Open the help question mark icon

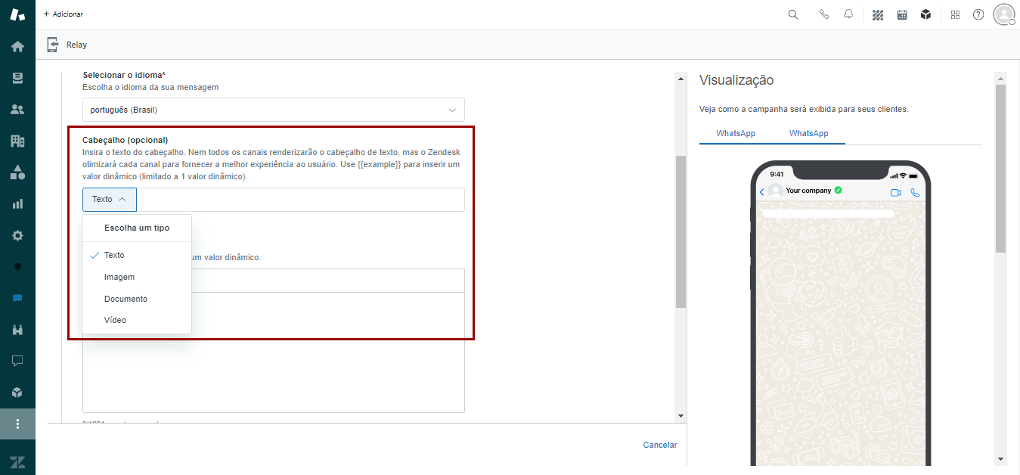(978, 14)
